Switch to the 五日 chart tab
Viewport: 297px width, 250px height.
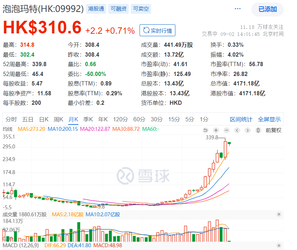click(28, 120)
